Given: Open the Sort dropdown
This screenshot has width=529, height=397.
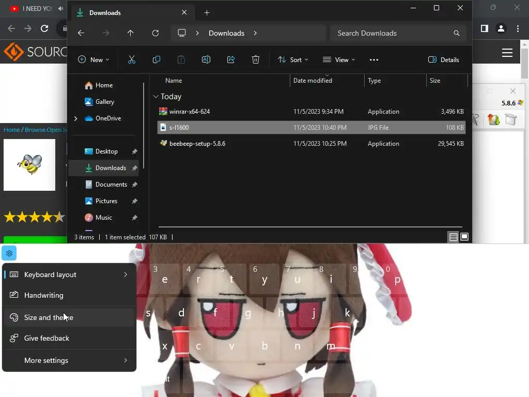Looking at the screenshot, I should 293,60.
